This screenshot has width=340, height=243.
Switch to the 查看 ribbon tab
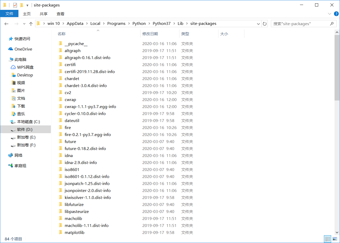click(60, 14)
